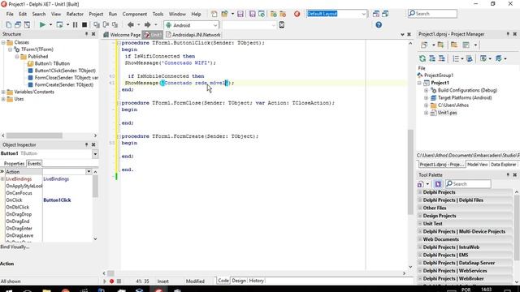520x292 pixels.
Task: Toggle code folding for FormCreate procedure
Action: (x=119, y=136)
